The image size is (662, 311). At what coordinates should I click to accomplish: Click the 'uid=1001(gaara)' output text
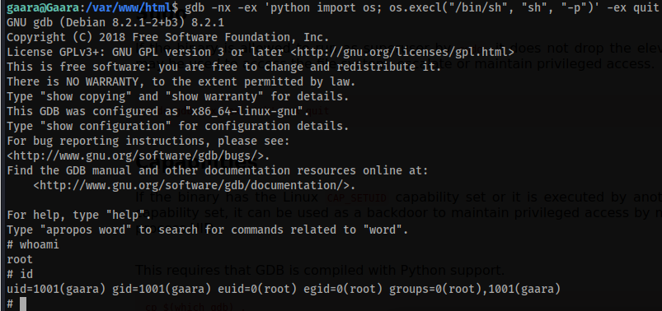click(56, 289)
